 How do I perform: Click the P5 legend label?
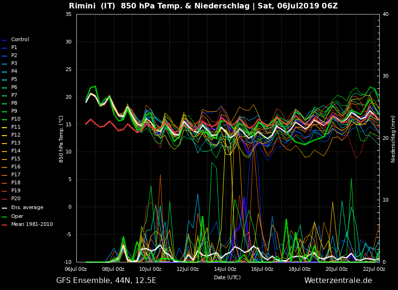coord(14,80)
